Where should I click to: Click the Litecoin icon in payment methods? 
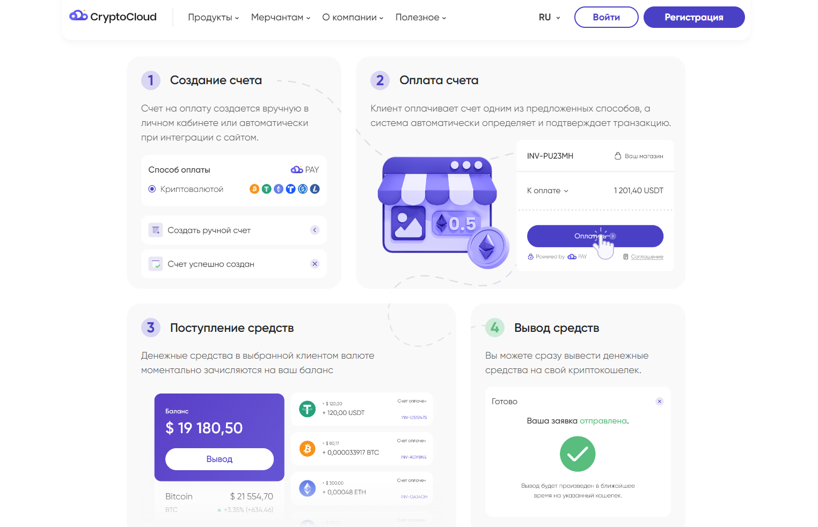coord(315,189)
